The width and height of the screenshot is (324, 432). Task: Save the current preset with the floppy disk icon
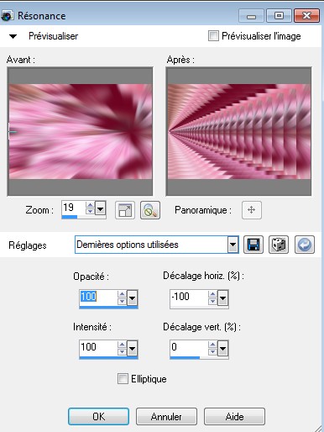[253, 245]
